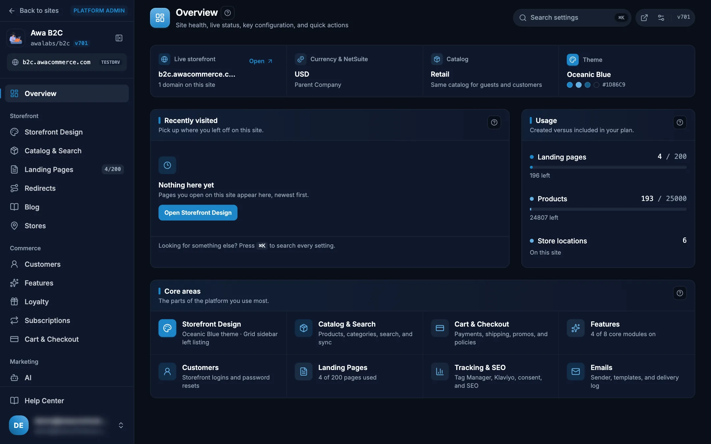
Task: Collapse the sidebar with the panel icon
Action: point(119,38)
